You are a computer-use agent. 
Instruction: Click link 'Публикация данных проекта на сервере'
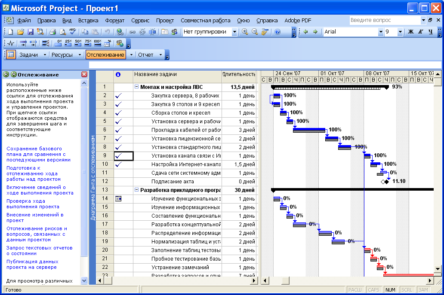click(x=32, y=265)
